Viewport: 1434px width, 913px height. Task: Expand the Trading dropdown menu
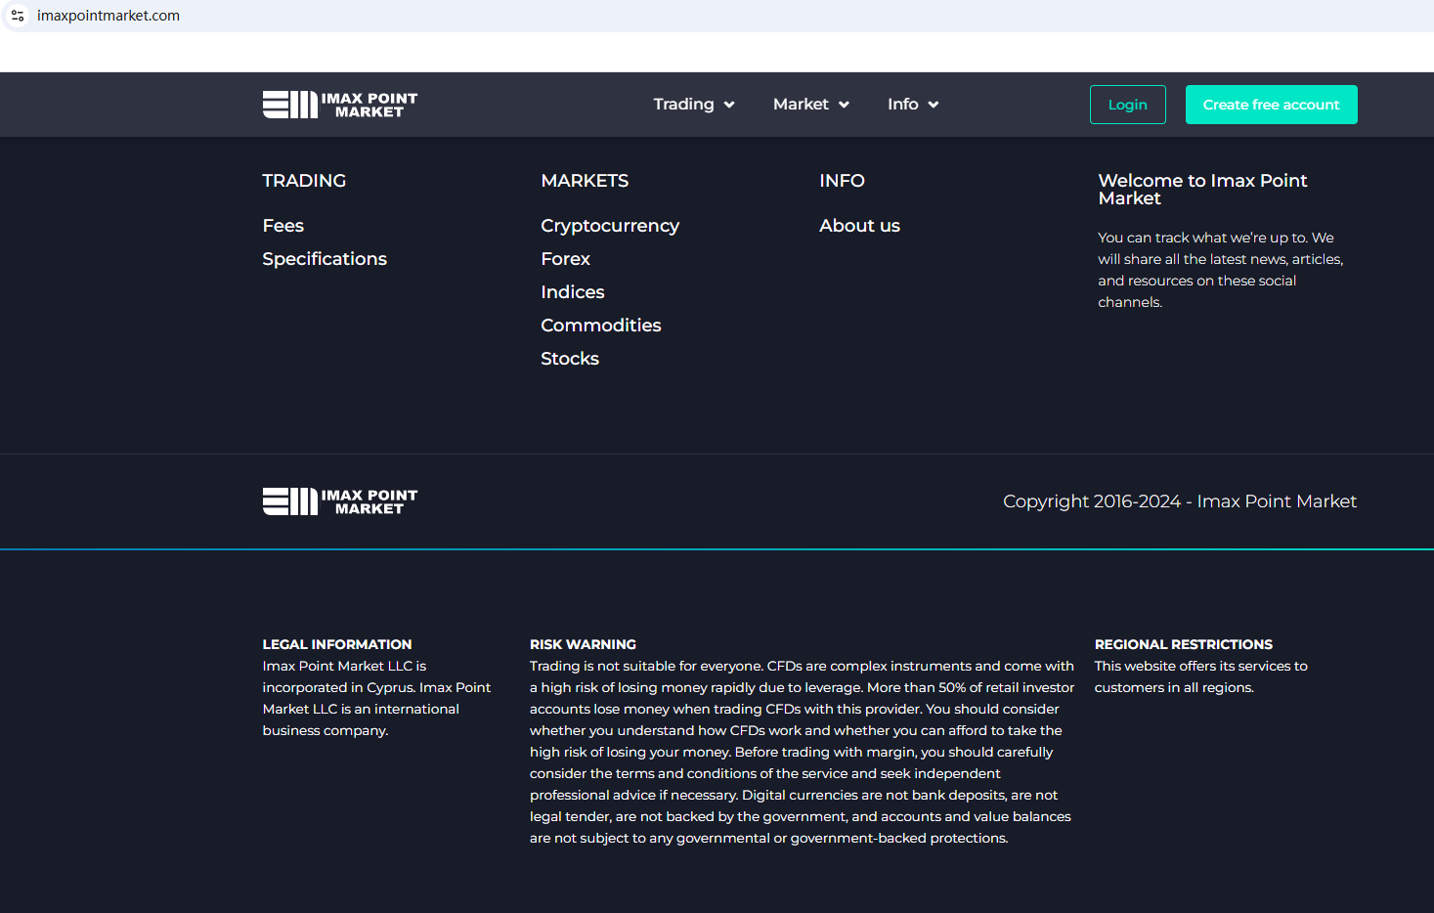tap(693, 105)
